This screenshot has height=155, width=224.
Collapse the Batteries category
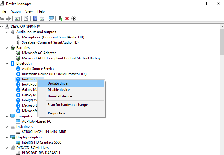(x=7, y=48)
